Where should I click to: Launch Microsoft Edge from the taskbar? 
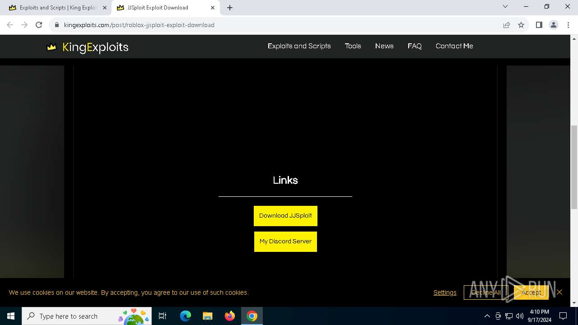click(x=186, y=316)
